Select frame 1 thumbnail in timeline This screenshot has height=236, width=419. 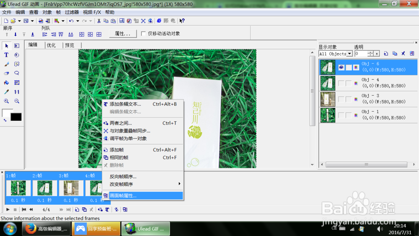coord(18,188)
